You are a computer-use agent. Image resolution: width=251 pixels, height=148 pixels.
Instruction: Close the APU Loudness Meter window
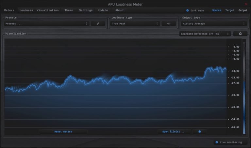[246, 4]
